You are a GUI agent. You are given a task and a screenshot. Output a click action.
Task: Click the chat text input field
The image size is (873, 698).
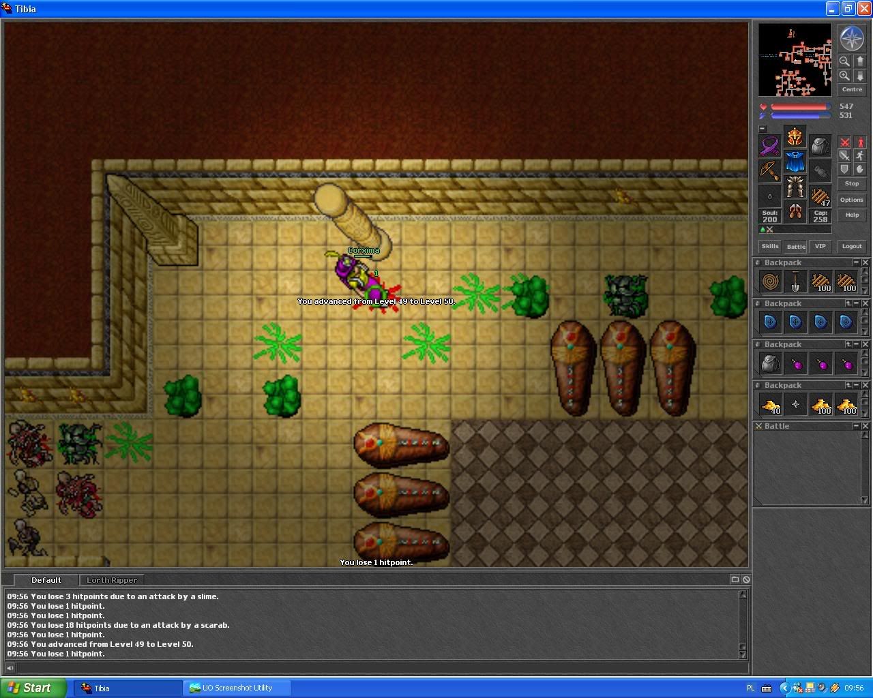pyautogui.click(x=382, y=668)
